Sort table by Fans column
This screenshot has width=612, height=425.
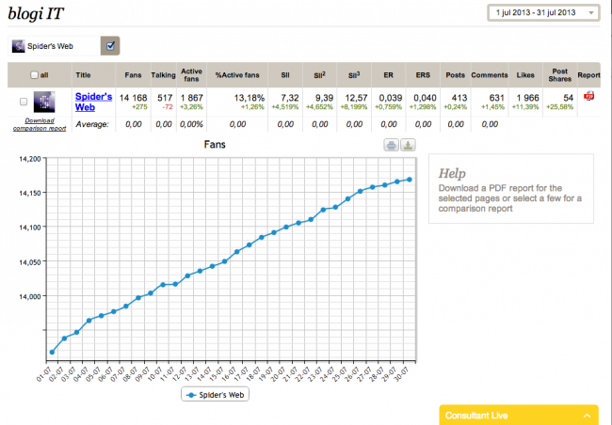tap(133, 75)
